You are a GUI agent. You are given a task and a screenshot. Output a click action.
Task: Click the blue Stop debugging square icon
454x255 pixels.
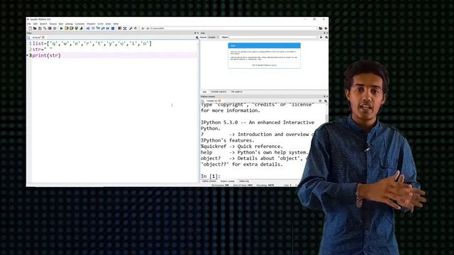coord(113,28)
